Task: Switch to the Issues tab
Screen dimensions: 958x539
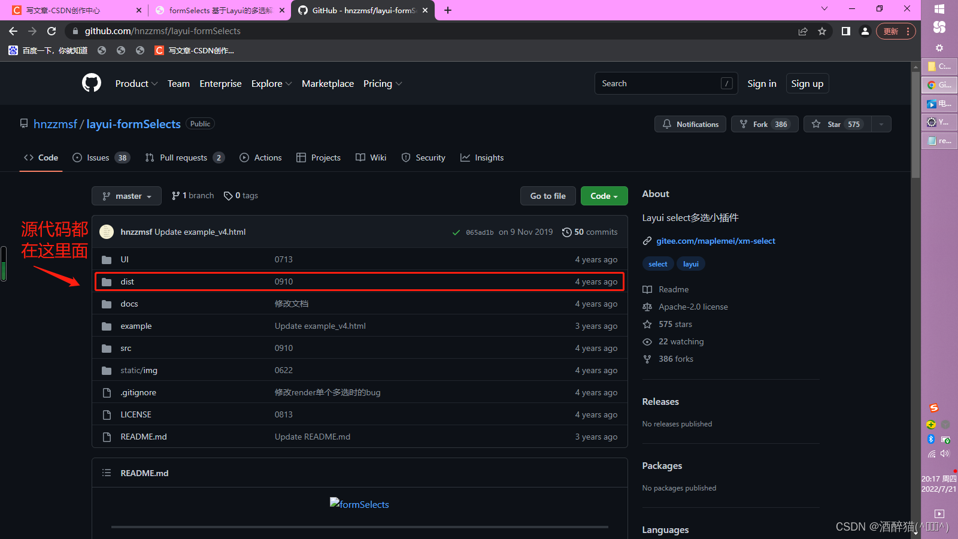Action: [x=101, y=158]
